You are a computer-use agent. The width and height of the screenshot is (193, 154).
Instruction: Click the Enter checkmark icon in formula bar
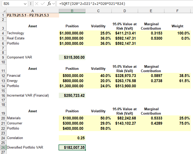point(43,4)
